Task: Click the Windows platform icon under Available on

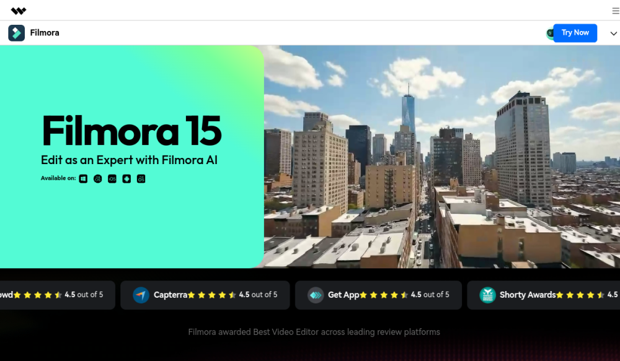Action: [82, 178]
